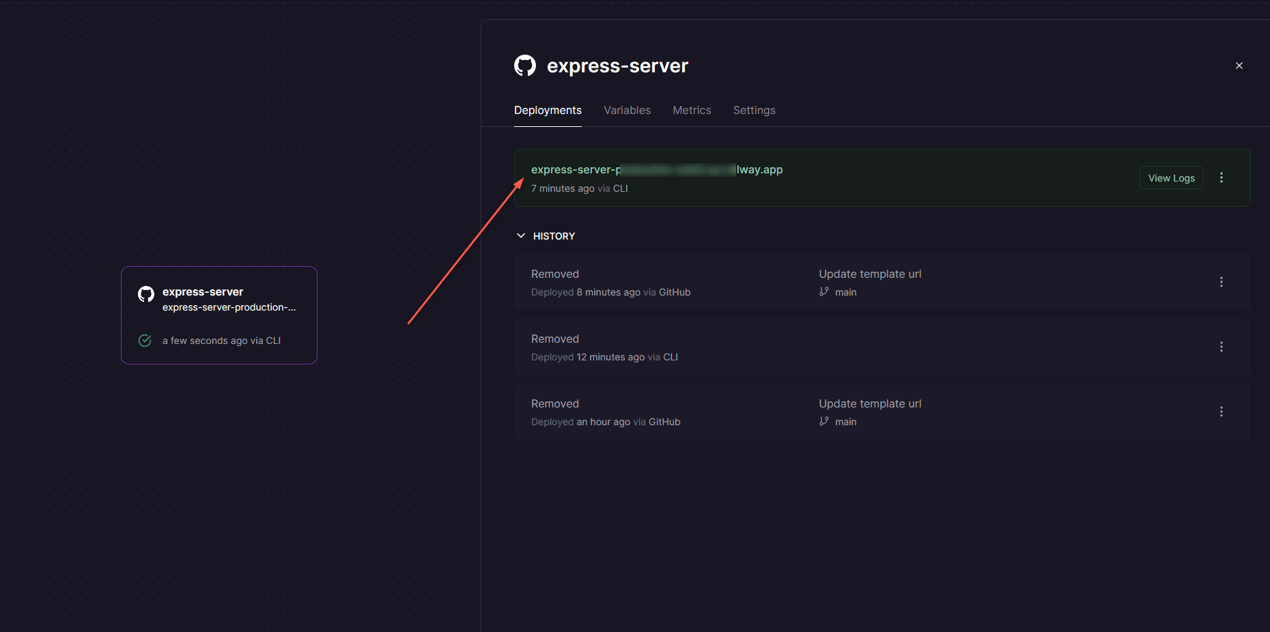This screenshot has height=632, width=1270.
Task: Open the options menu for the 12 minutes ago deployment
Action: (1221, 347)
